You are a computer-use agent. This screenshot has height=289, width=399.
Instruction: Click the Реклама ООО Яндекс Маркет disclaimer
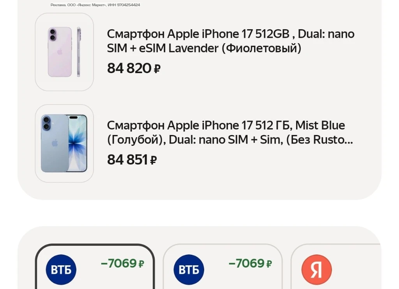(x=95, y=5)
